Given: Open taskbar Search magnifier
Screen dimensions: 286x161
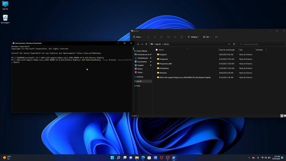Looking at the screenshot, I should [118, 157].
